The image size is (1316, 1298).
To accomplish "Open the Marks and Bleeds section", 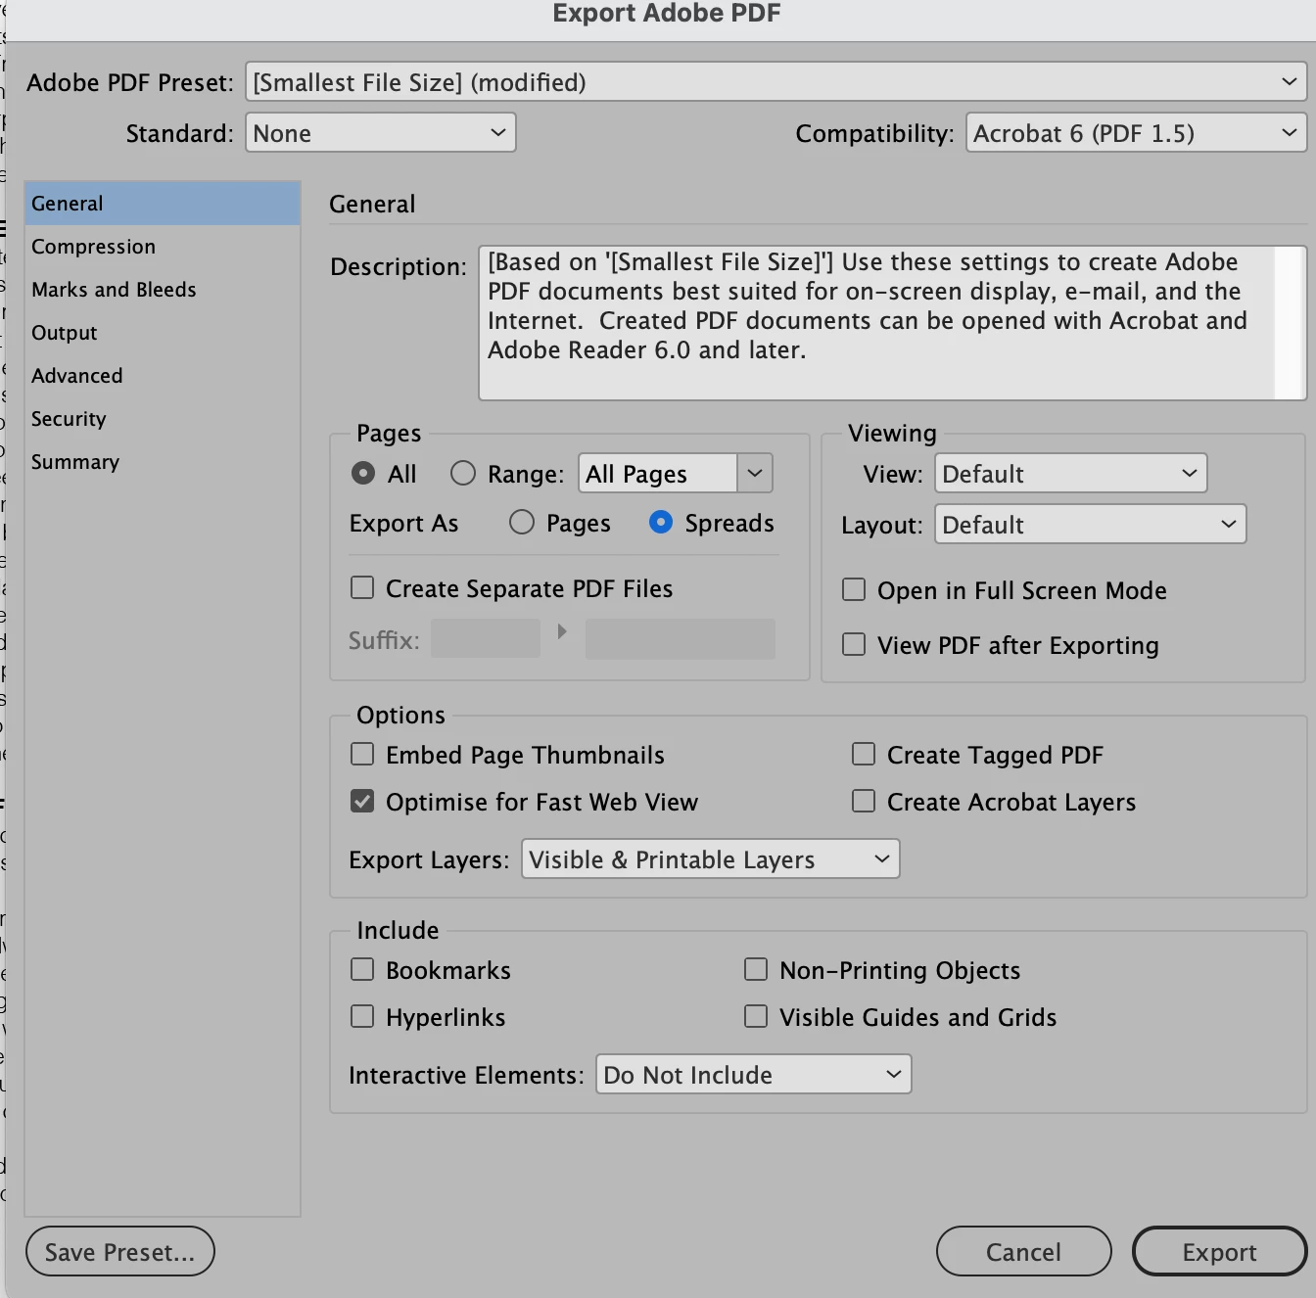I will click(163, 290).
